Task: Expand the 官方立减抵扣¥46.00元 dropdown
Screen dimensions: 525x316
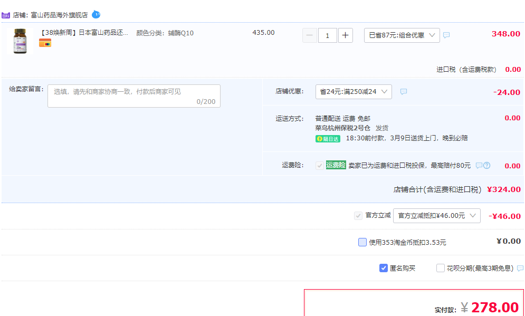Action: pyautogui.click(x=436, y=216)
